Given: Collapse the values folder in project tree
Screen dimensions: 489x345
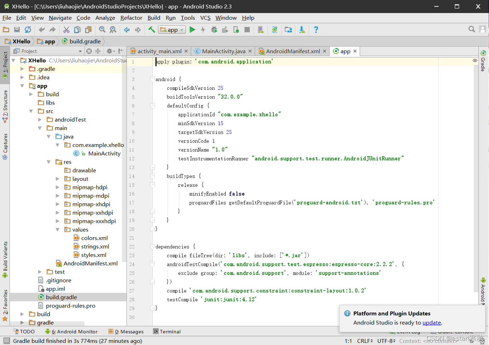Looking at the screenshot, I should coord(58,230).
